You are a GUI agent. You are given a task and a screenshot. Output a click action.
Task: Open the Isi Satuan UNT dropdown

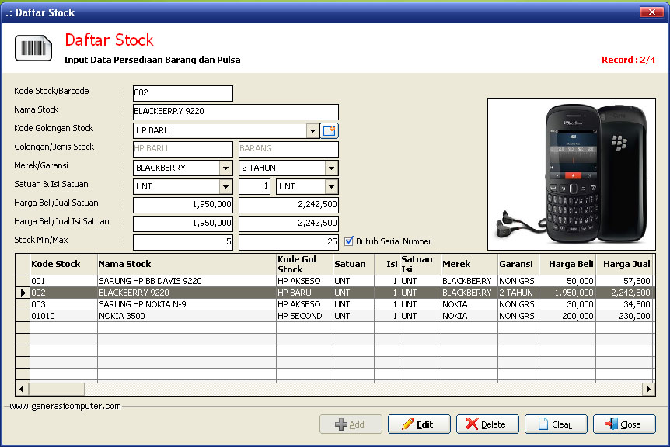pyautogui.click(x=331, y=187)
